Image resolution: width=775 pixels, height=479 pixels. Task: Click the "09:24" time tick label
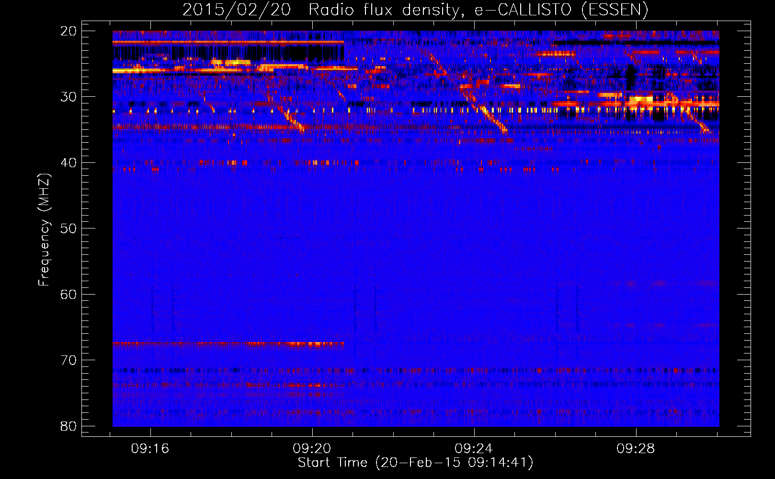pos(474,449)
